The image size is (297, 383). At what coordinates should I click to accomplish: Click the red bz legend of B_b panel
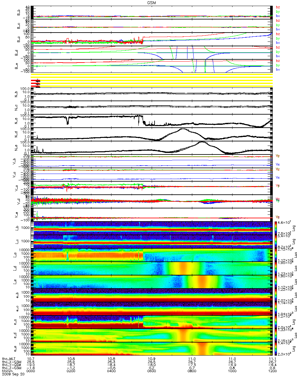coord(278,7)
